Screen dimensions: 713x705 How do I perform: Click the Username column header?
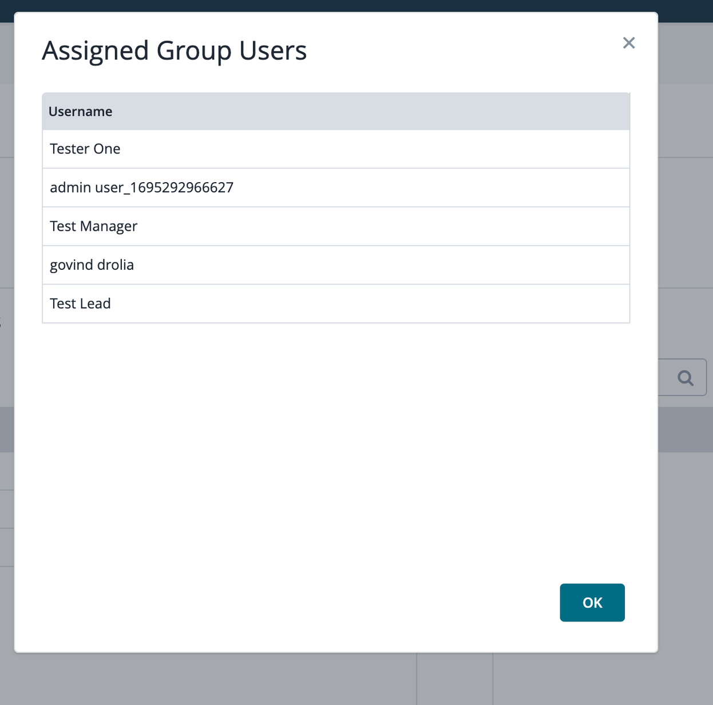pos(81,111)
